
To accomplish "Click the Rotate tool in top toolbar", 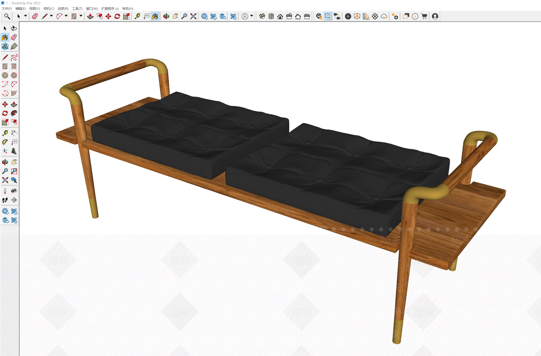I will (x=117, y=16).
